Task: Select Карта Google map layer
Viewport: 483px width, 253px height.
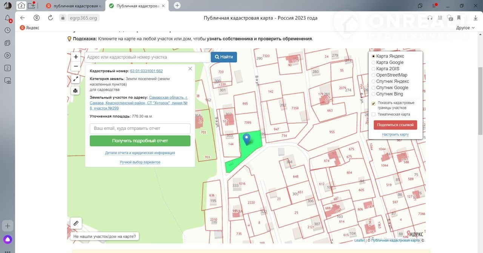Action: click(x=374, y=63)
